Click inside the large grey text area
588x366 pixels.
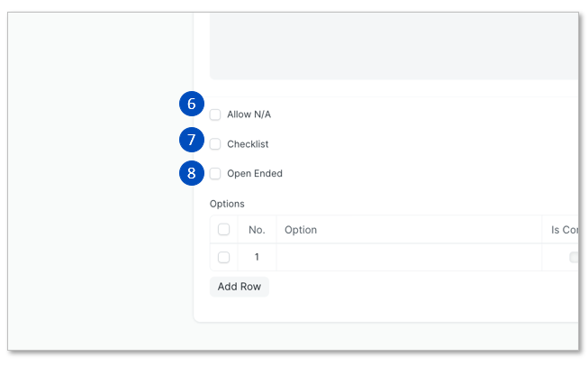(x=394, y=45)
